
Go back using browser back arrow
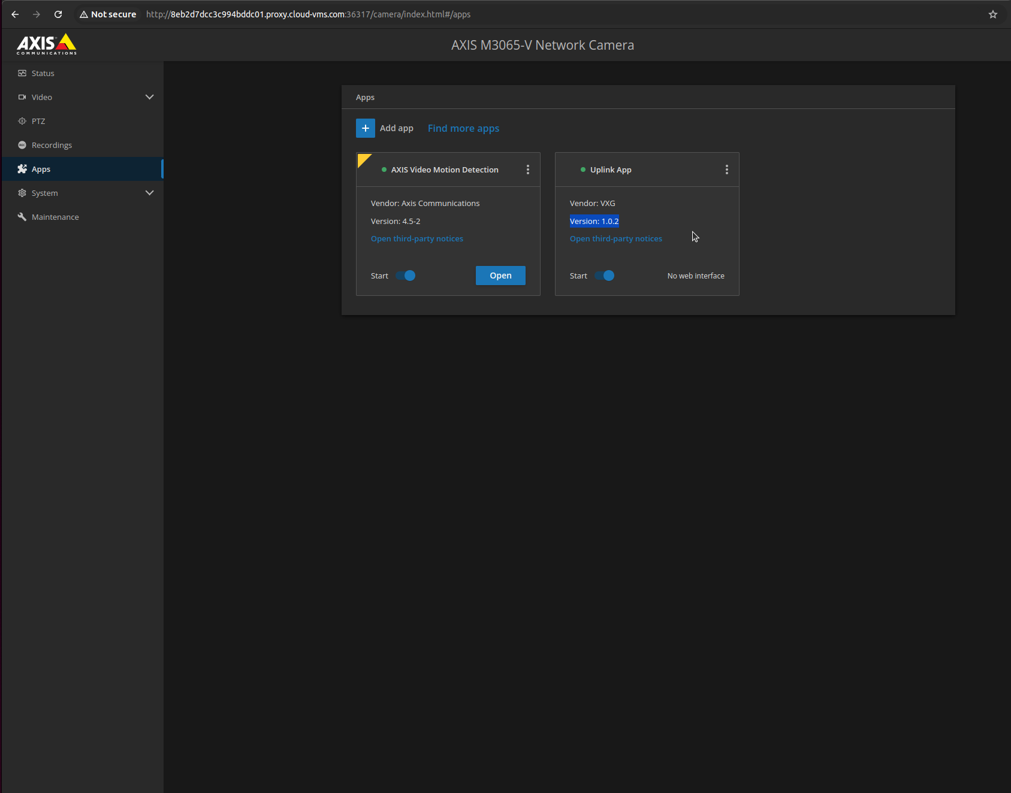click(x=16, y=14)
